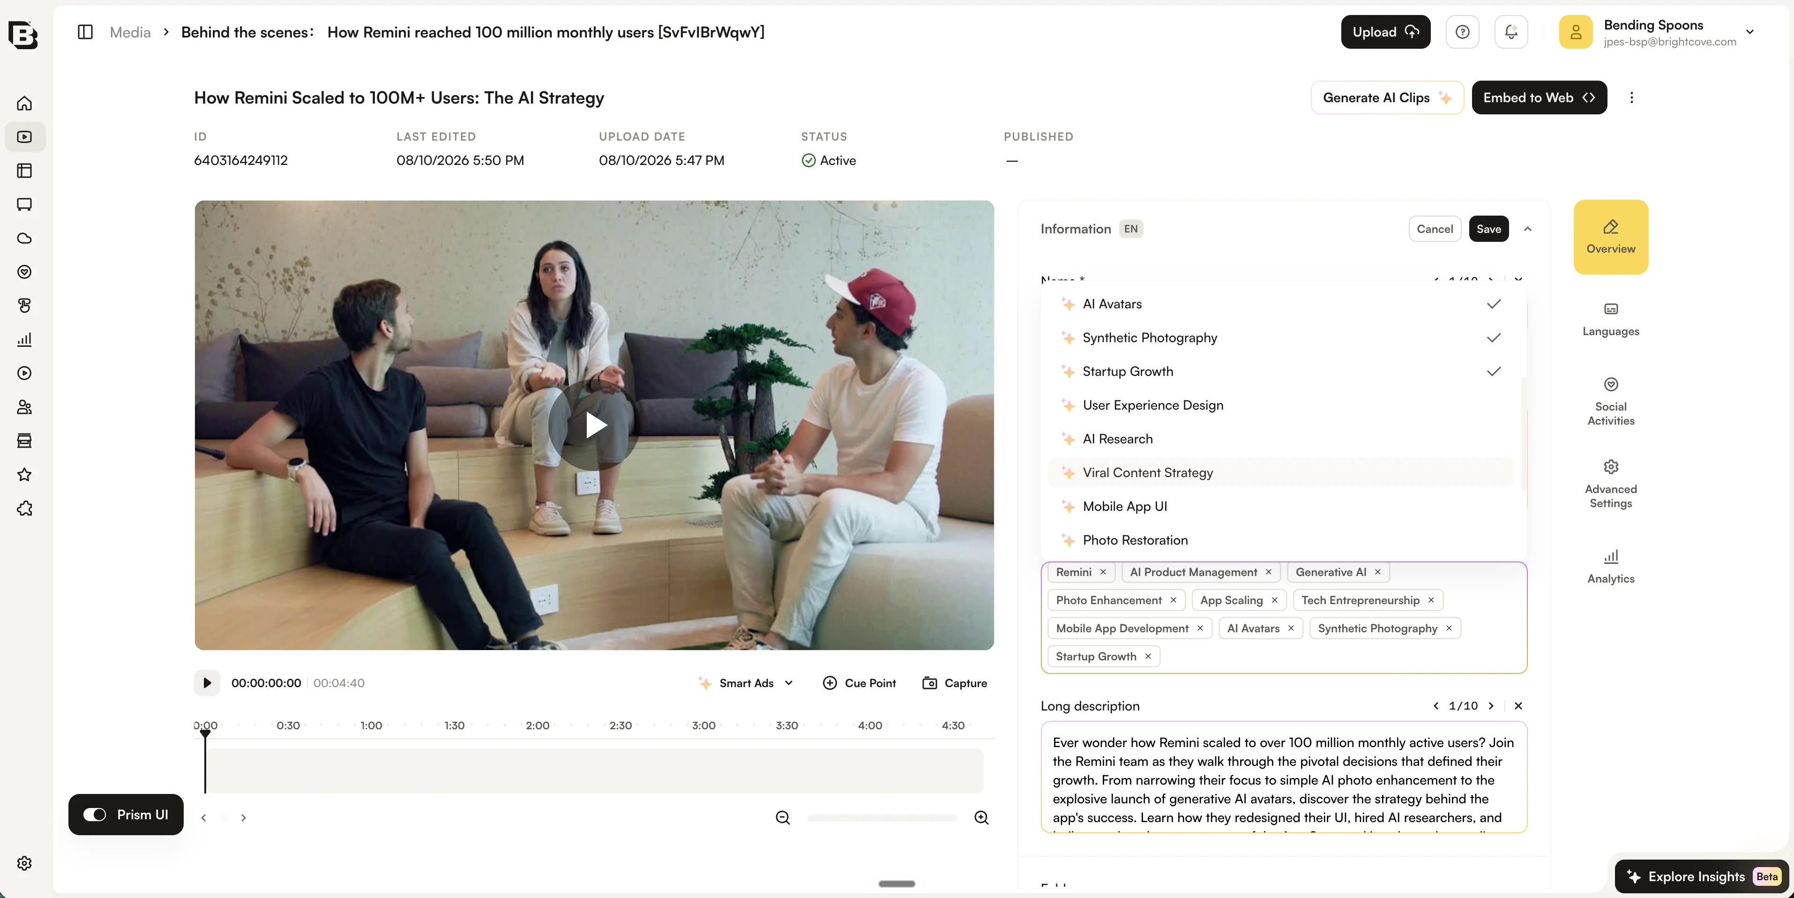
Task: Go to previous timeline page
Action: coord(203,818)
